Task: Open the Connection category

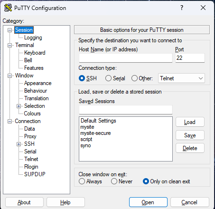Action: 28,121
